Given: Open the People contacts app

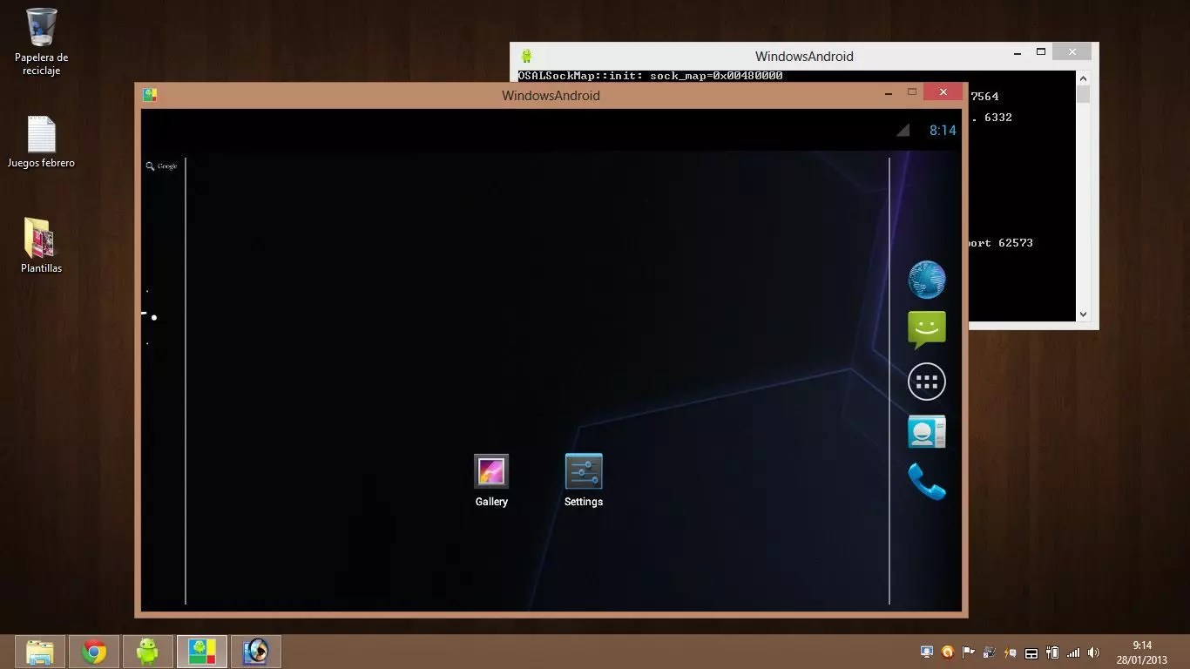Looking at the screenshot, I should coord(926,431).
